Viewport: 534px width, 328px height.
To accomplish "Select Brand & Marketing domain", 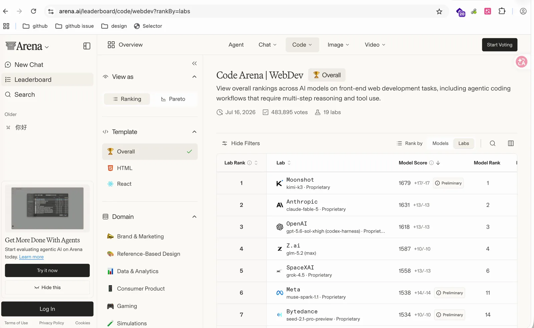I will click(150, 236).
